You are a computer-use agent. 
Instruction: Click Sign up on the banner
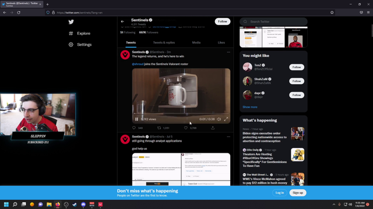298,193
